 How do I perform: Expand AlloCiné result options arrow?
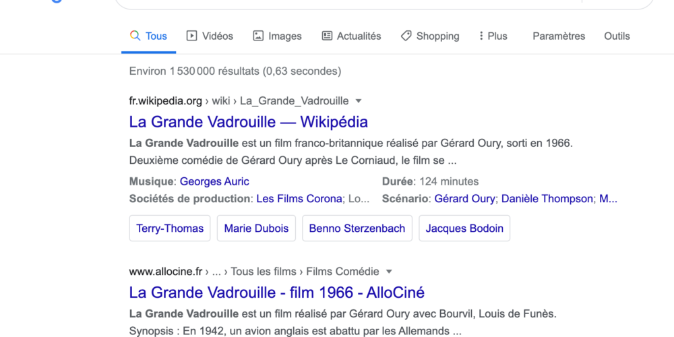pos(389,272)
